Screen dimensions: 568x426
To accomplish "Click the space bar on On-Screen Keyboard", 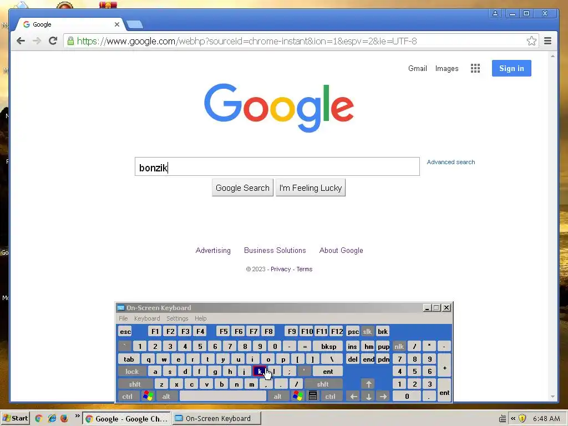I will [223, 396].
